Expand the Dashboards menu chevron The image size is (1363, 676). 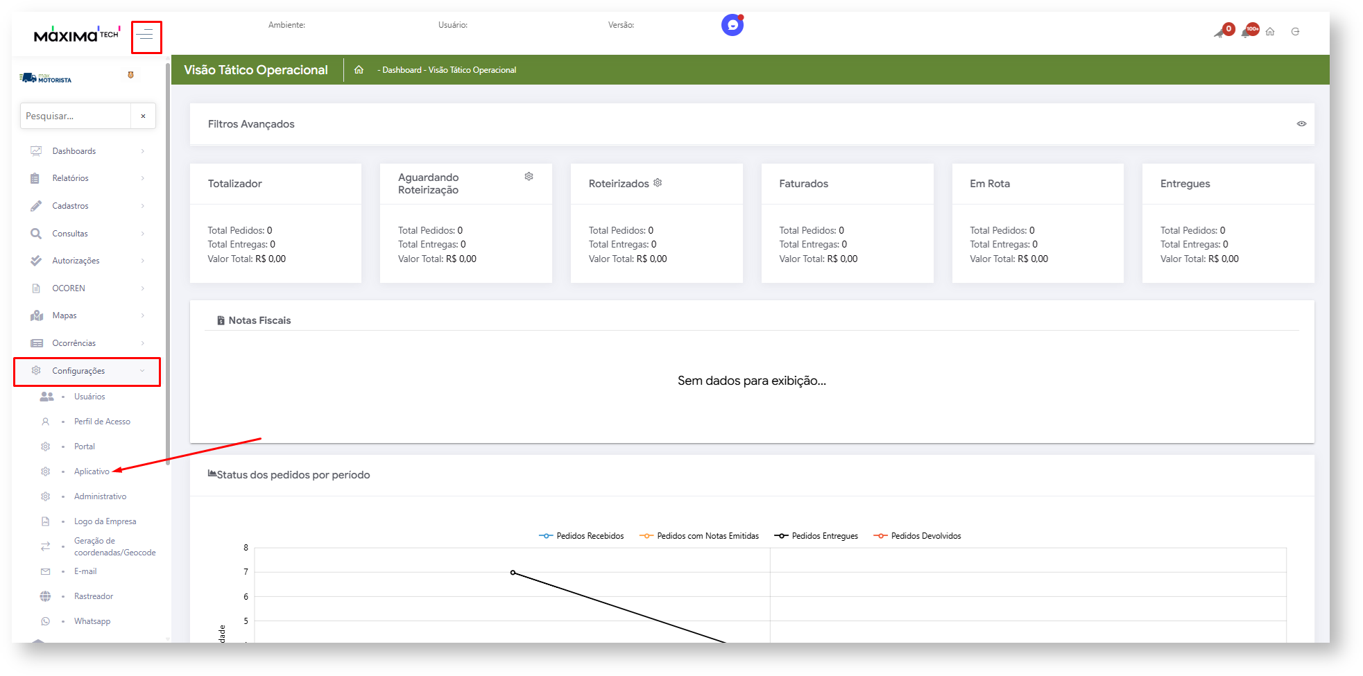(x=143, y=151)
